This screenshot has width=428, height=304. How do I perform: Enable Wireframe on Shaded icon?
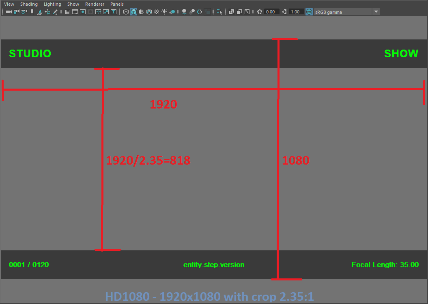(x=149, y=12)
